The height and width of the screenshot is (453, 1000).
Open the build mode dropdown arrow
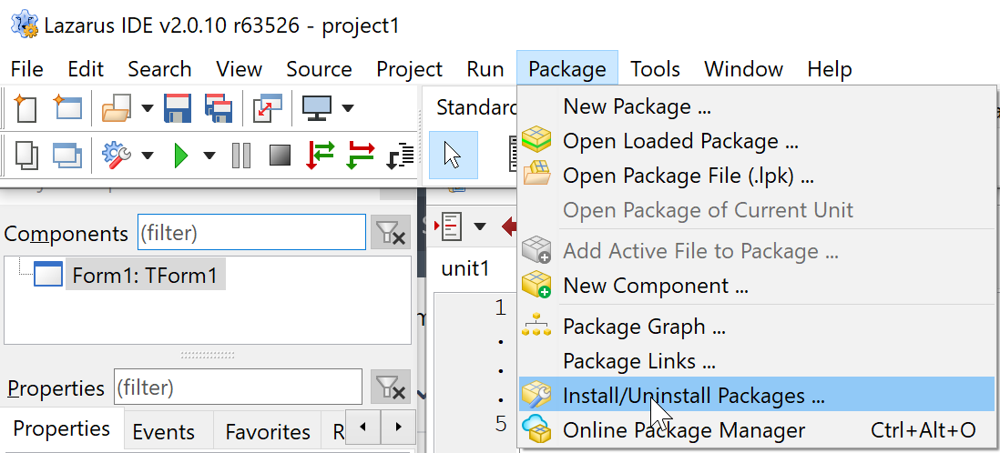point(148,156)
